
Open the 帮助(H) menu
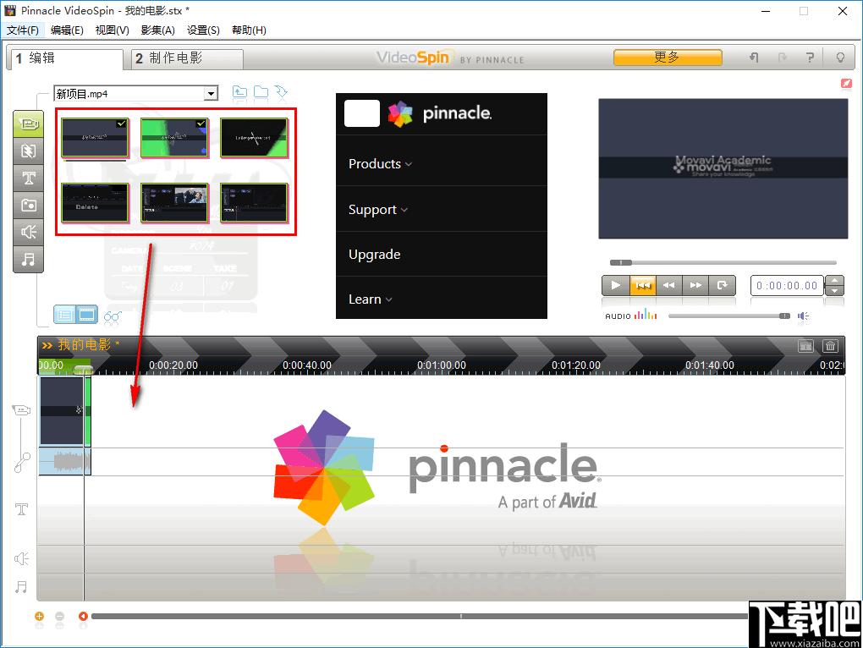249,30
